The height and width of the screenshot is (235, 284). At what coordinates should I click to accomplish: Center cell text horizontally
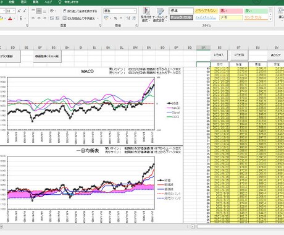coord(39,19)
